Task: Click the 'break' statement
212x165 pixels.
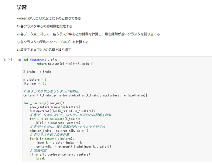Action: 41,158
